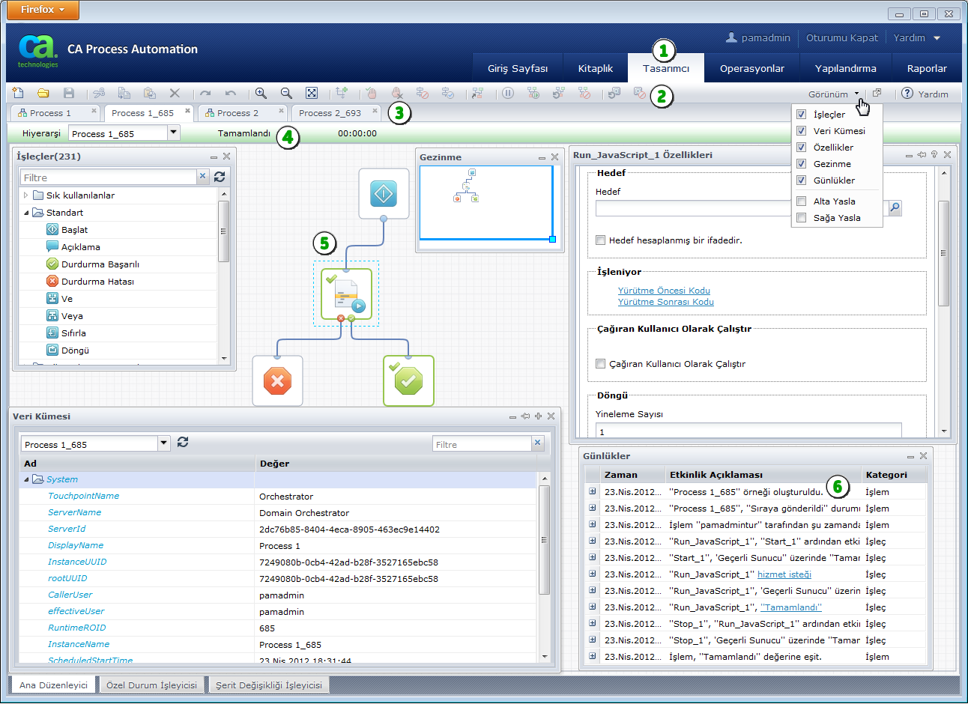Open the Operasyonlar main tab
The image size is (968, 704).
coord(751,68)
